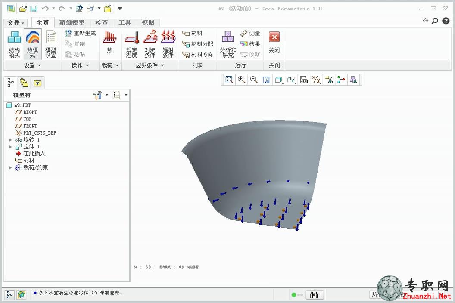Minimize the ribbon with the caret icon

click(425, 20)
